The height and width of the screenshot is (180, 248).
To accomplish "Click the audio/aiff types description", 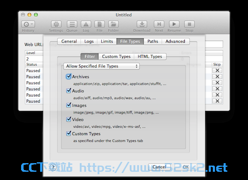I will pos(114,98).
